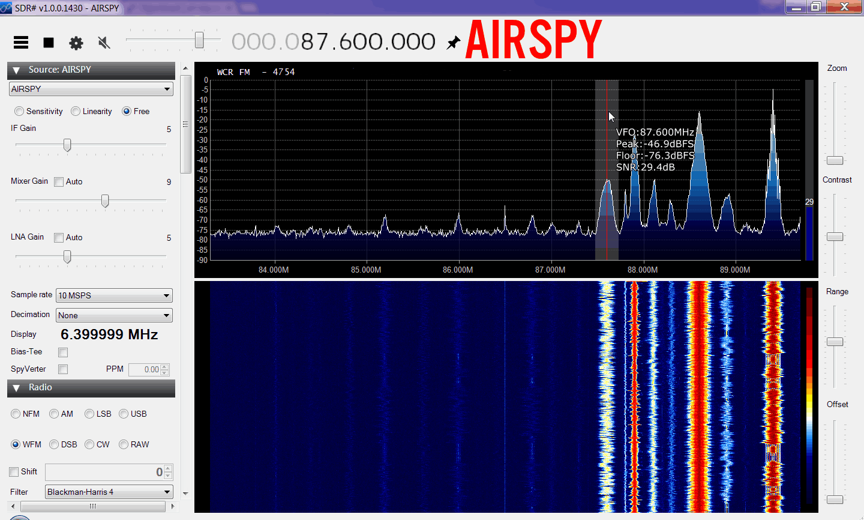Click the pin icon next to frequency

pos(454,43)
